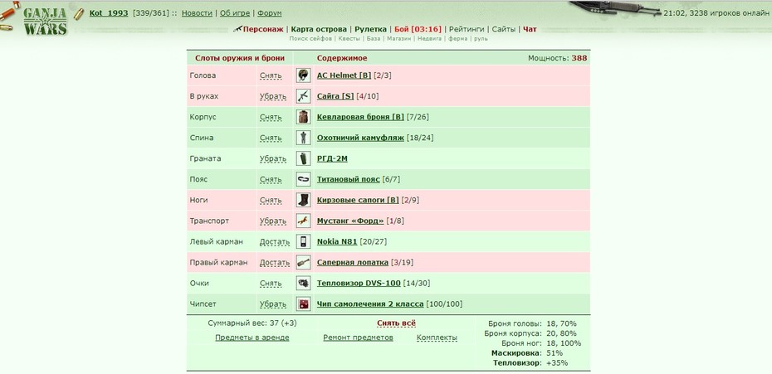772x374 pixels.
Task: Click the Снять всё link
Action: tap(396, 323)
